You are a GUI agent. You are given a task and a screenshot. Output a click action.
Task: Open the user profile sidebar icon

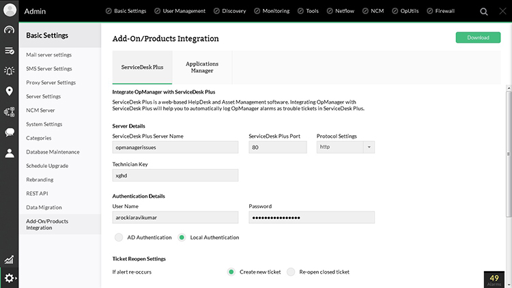click(10, 154)
